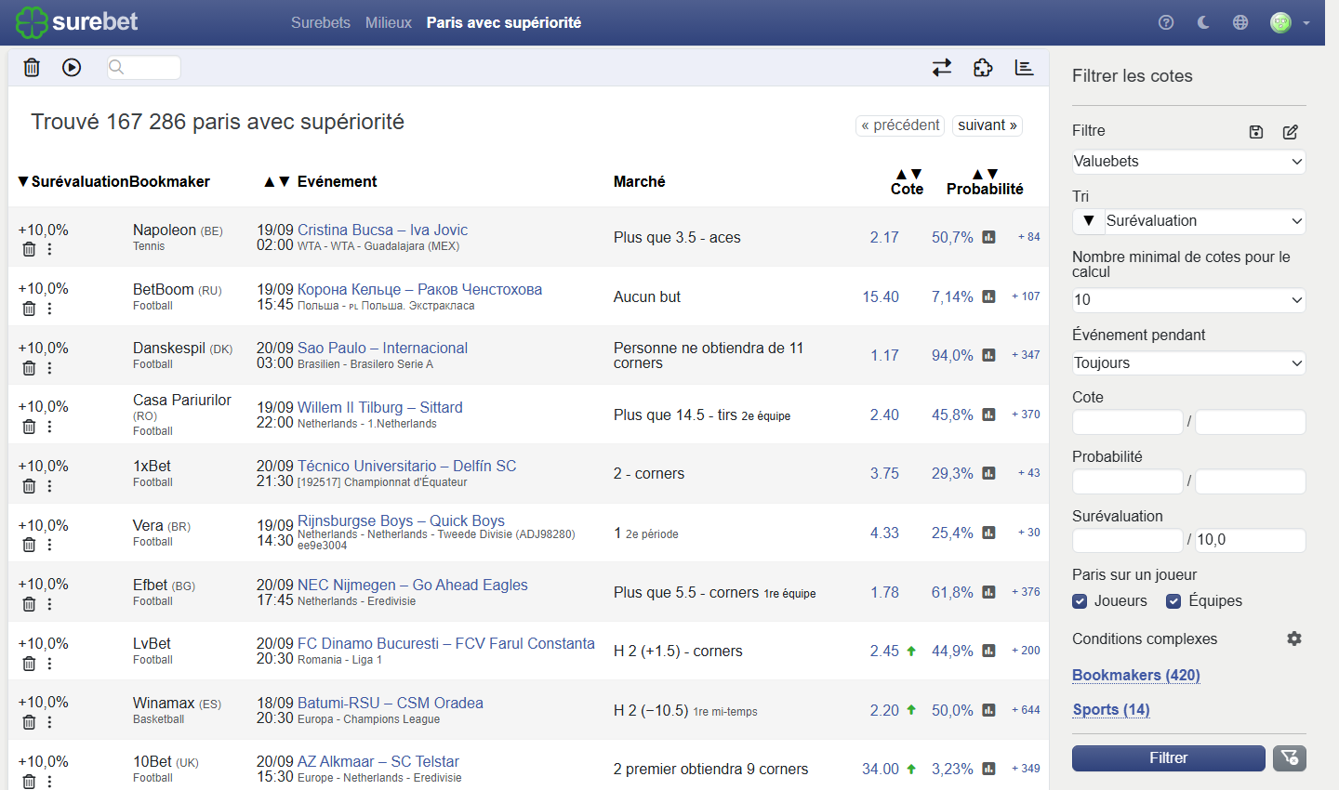The image size is (1339, 790).
Task: Open the NEC Nijmegen – Go Ahead Eagles link
Action: (x=412, y=585)
